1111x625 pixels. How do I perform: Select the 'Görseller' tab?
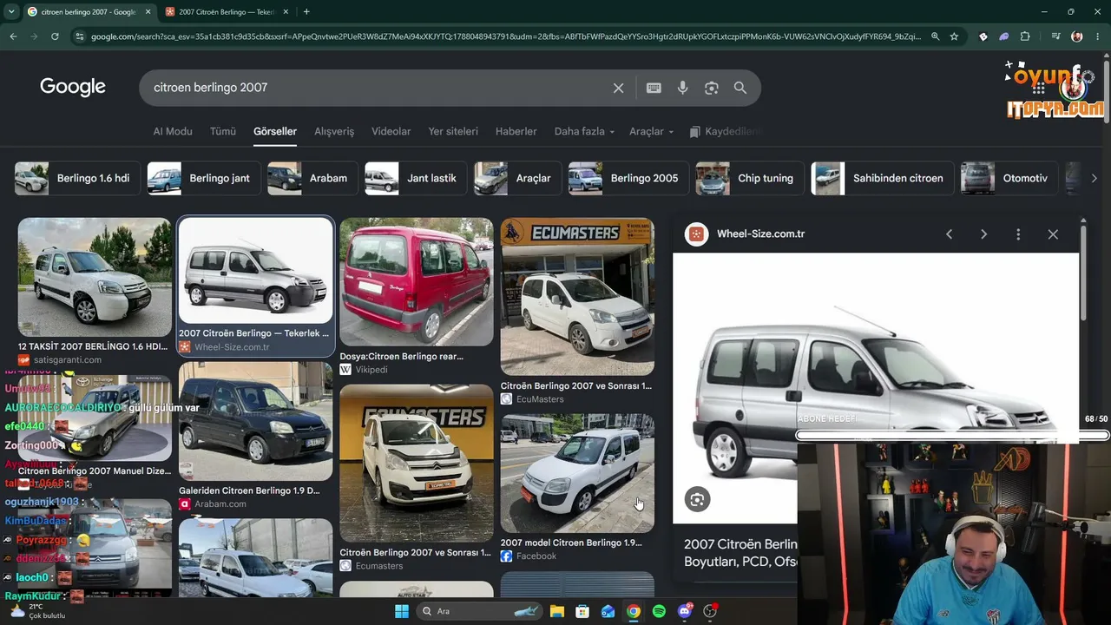coord(275,131)
